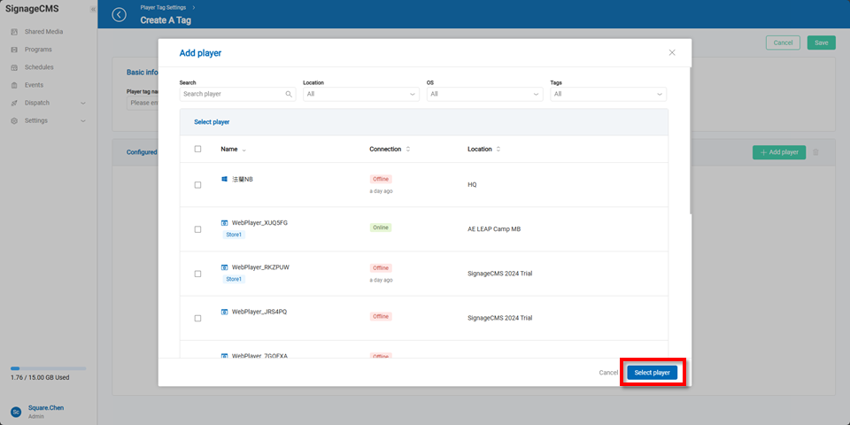Check the box for 法蘭NB player
Image resolution: width=850 pixels, height=425 pixels.
pos(197,185)
